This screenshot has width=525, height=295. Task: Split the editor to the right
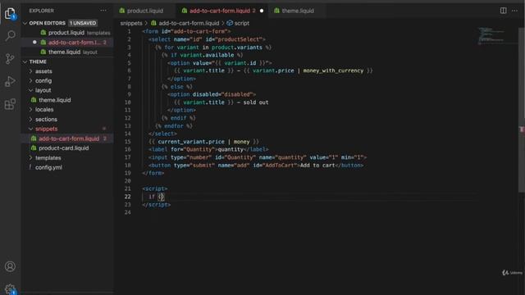coord(503,11)
